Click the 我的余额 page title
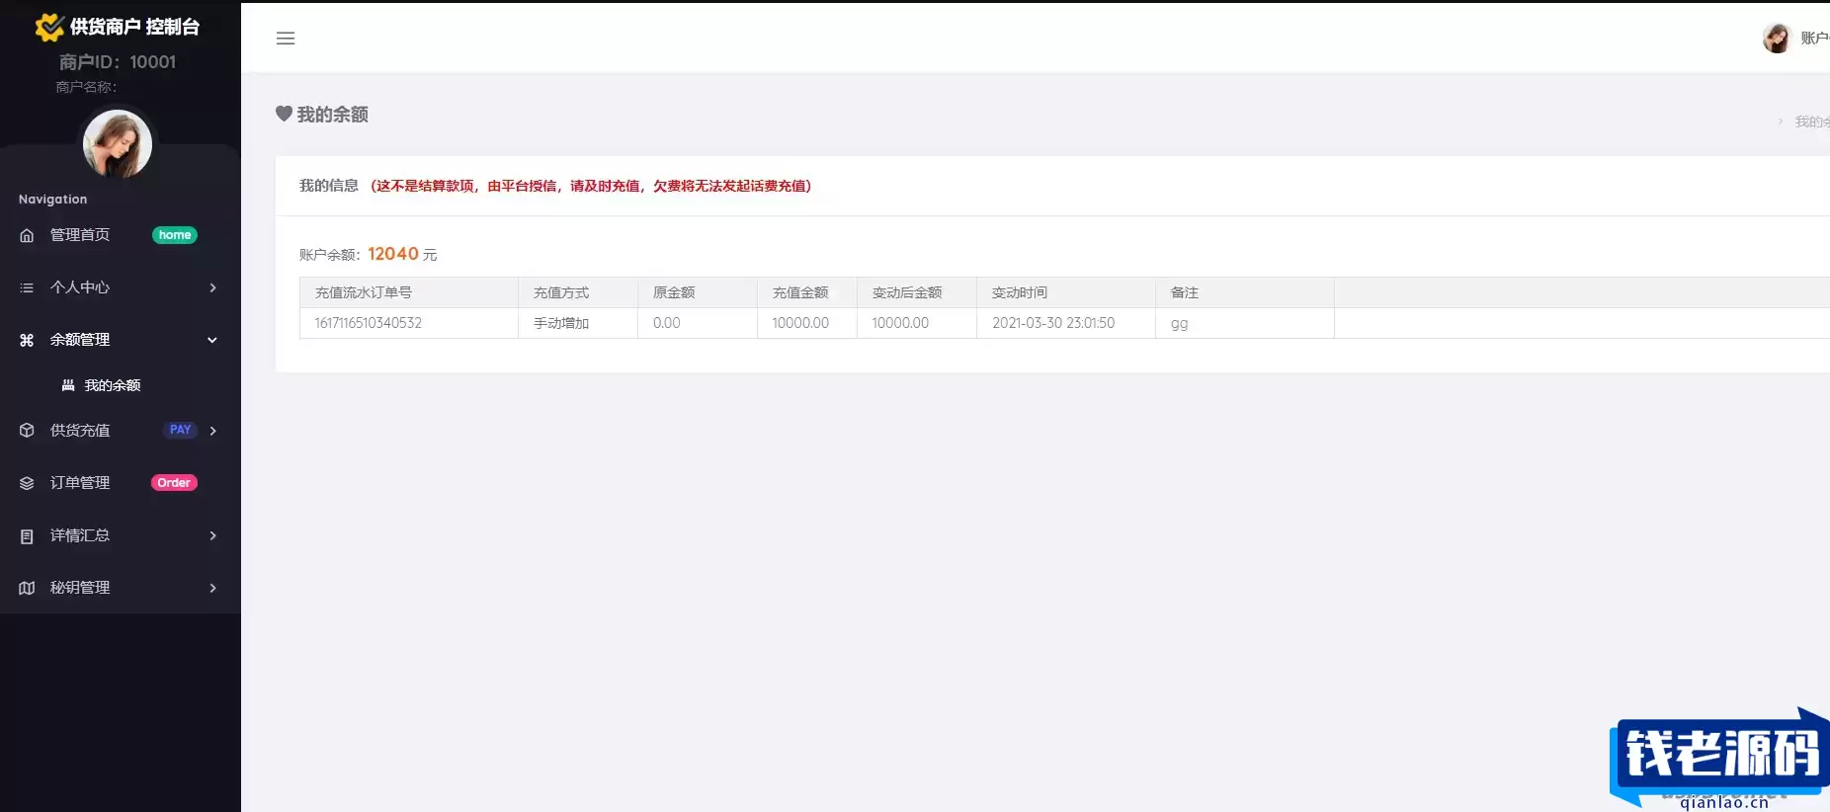 pyautogui.click(x=333, y=115)
